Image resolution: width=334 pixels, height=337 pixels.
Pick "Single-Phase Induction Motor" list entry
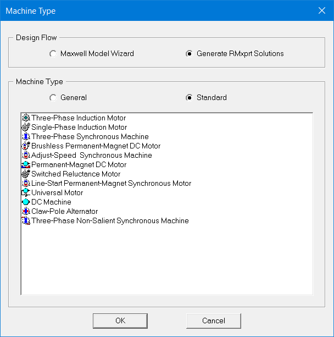(79, 127)
